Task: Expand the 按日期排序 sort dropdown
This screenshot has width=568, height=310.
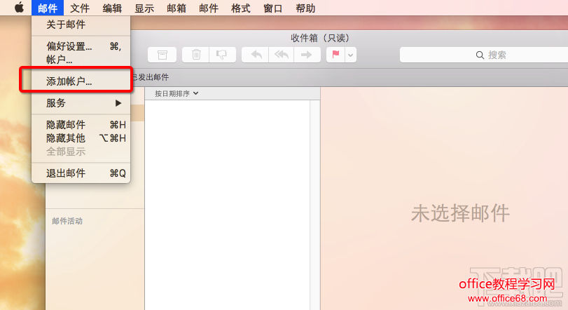Action: tap(176, 93)
